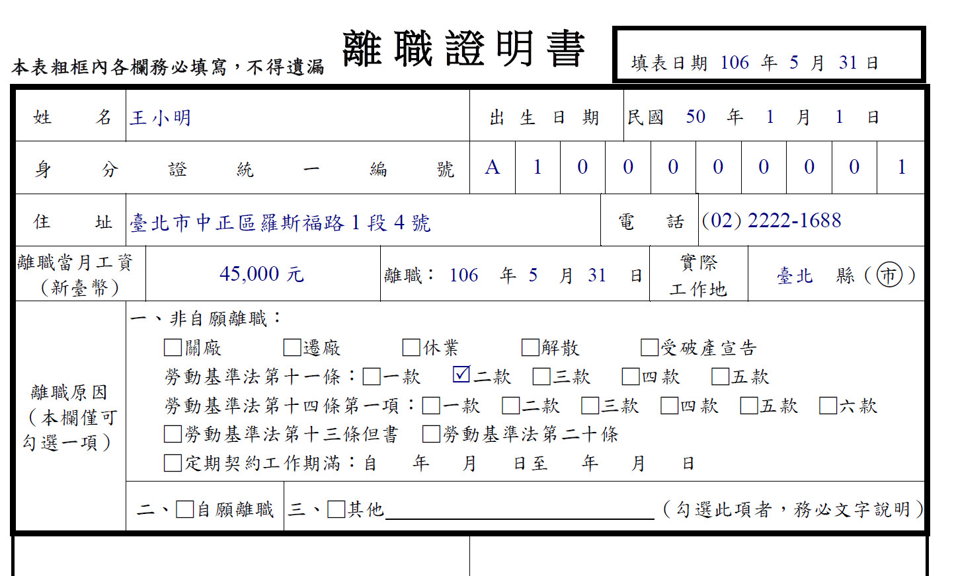The width and height of the screenshot is (954, 576).
Task: Tick 四款 checkbox of 第十四條第一項
Action: click(x=669, y=406)
